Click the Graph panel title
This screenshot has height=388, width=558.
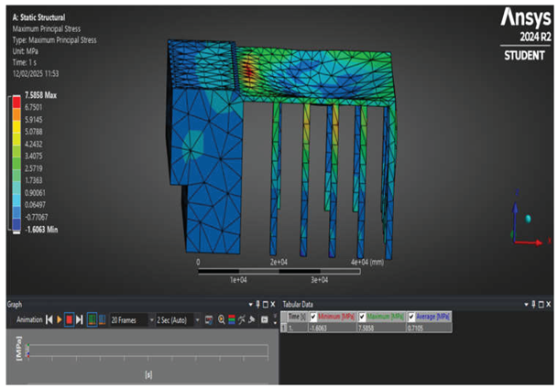pyautogui.click(x=16, y=304)
